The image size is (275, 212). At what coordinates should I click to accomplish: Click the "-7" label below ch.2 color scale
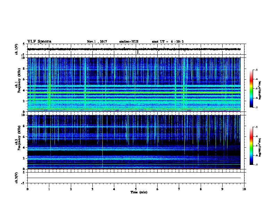[x=256, y=165]
